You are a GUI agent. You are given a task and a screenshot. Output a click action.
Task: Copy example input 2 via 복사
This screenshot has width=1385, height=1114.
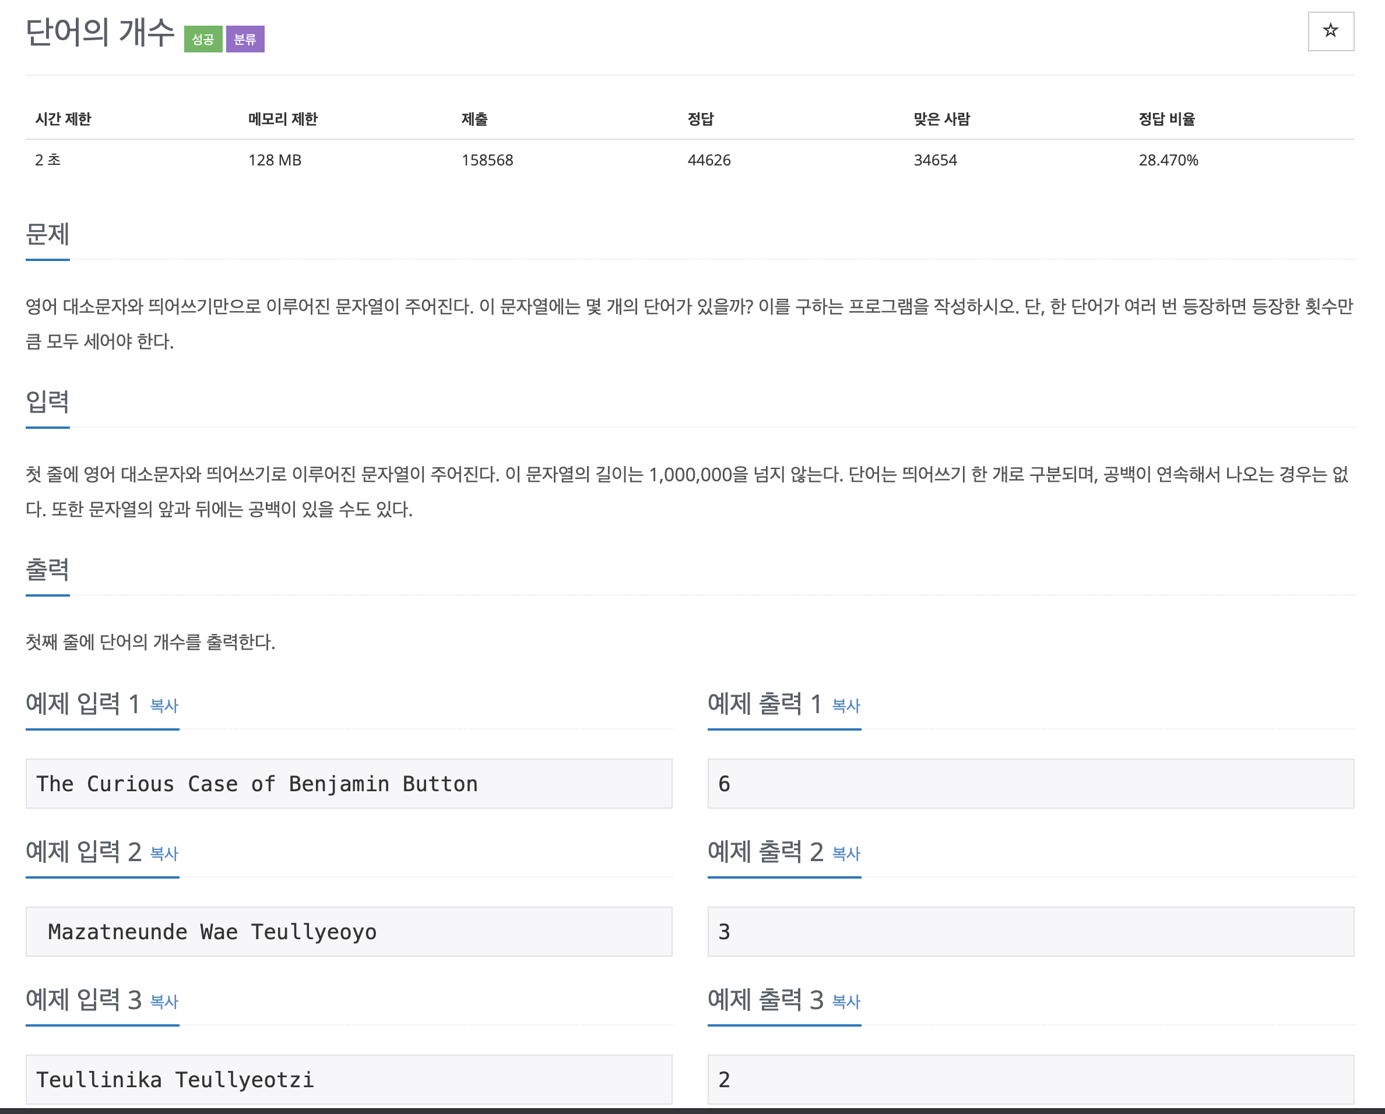pos(164,854)
